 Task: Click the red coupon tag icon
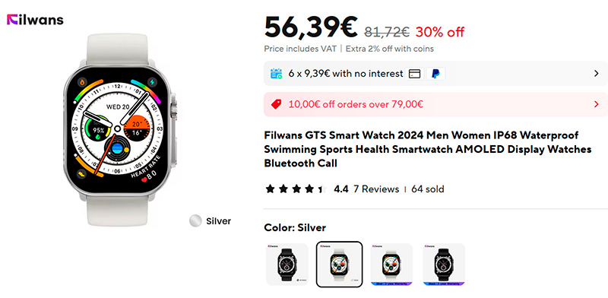point(276,104)
